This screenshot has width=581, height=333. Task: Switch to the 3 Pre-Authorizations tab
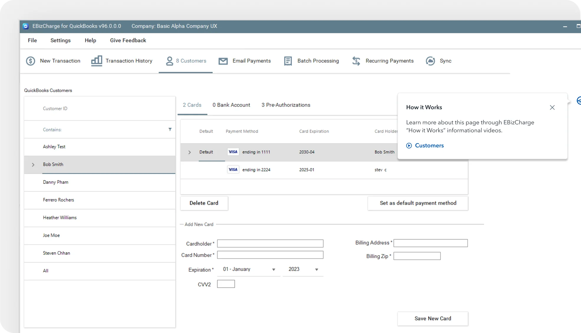[x=286, y=105]
